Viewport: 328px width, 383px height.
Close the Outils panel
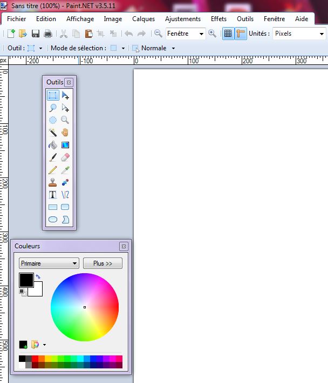[69, 82]
